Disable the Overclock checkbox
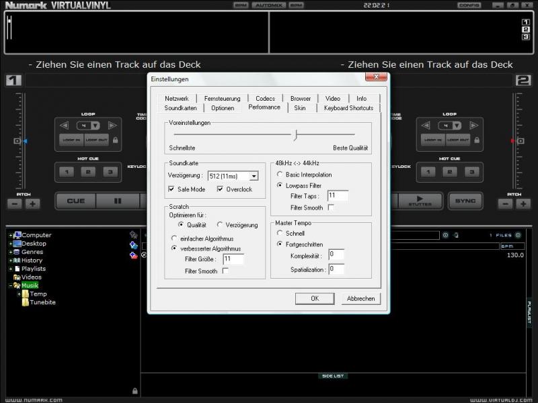 click(x=221, y=189)
